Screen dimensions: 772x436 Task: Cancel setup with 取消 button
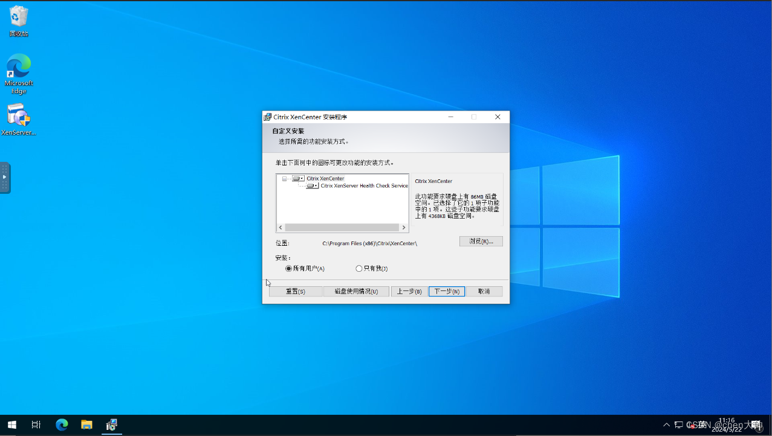[x=484, y=291]
